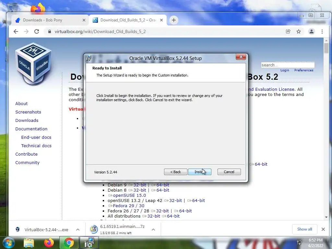Image resolution: width=332 pixels, height=249 pixels.
Task: Click the setup dialog title bar icon
Action: coord(89,58)
